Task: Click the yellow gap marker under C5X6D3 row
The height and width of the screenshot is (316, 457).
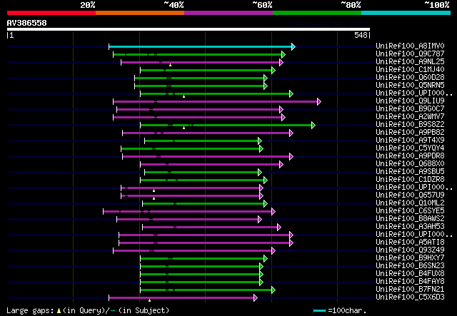Action: 149,300
